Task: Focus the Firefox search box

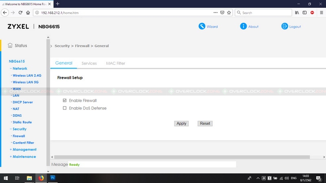Action: coord(263,13)
